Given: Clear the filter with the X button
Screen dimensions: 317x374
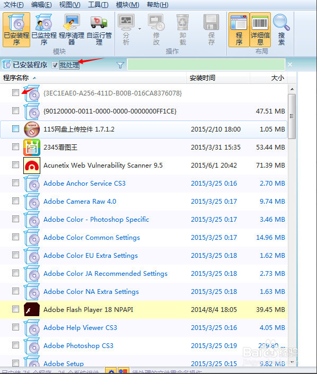Looking at the screenshot, I should 290,64.
